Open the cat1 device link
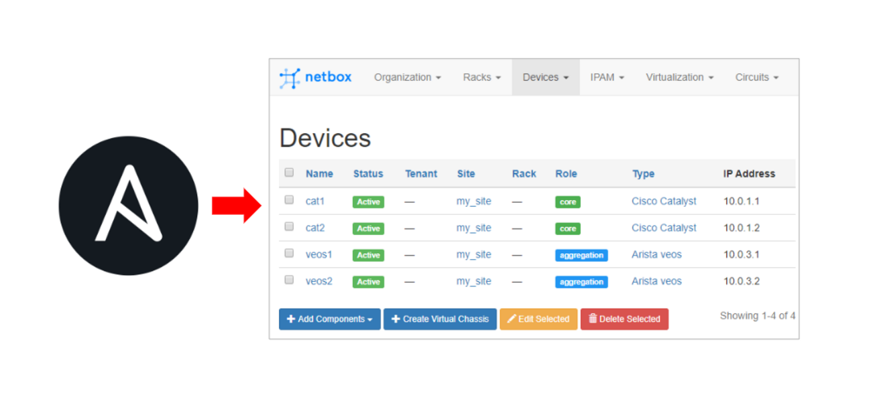 pos(315,201)
